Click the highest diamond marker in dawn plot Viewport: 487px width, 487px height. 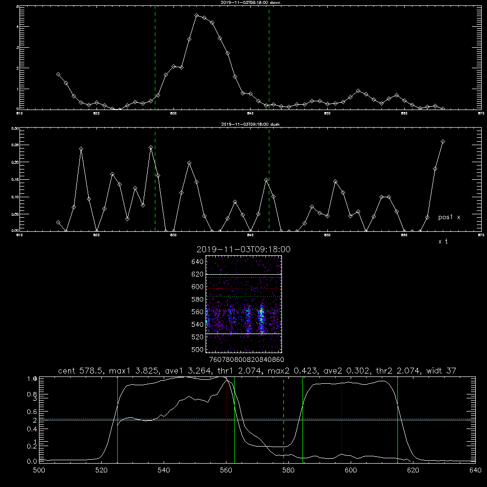[x=197, y=15]
